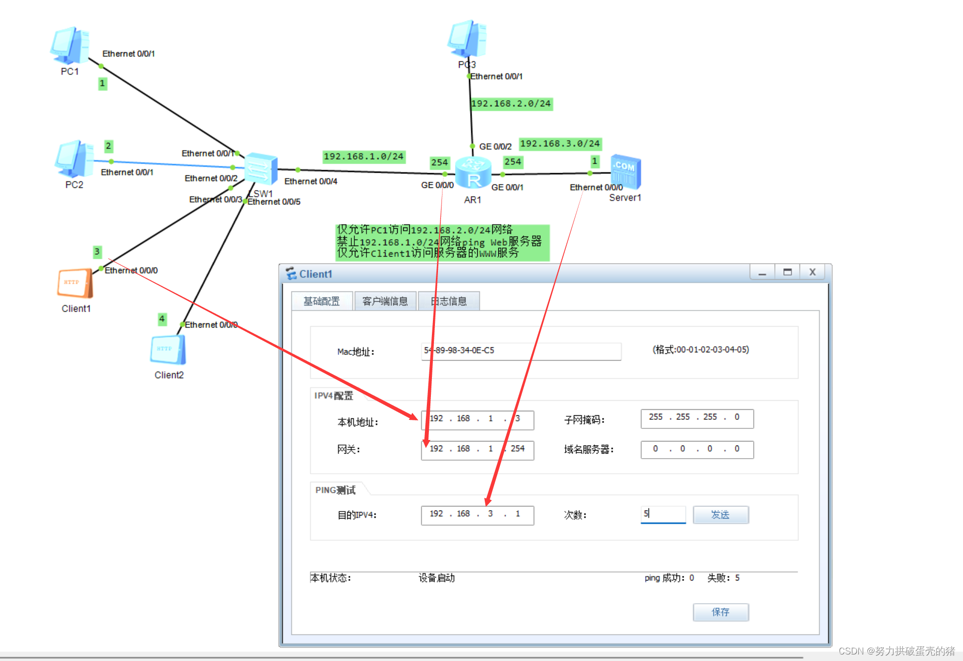The width and height of the screenshot is (963, 661).
Task: Click the 保存 button to save settings
Action: 720,612
